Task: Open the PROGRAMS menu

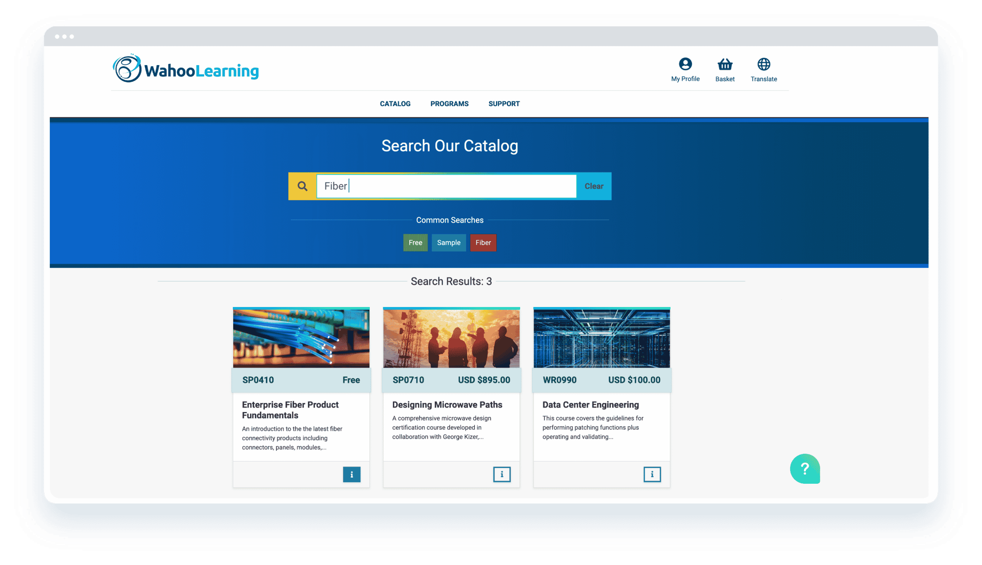Action: [449, 103]
